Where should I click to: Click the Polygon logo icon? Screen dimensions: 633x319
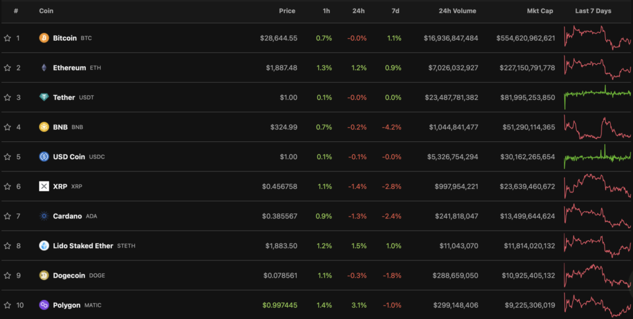pyautogui.click(x=44, y=305)
